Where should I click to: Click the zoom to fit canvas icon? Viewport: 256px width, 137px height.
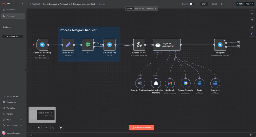31,128
